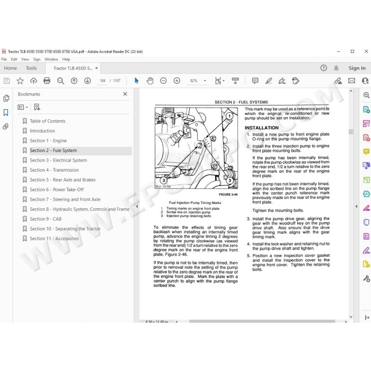
Task: Switch to the Tools tab
Action: (31, 68)
